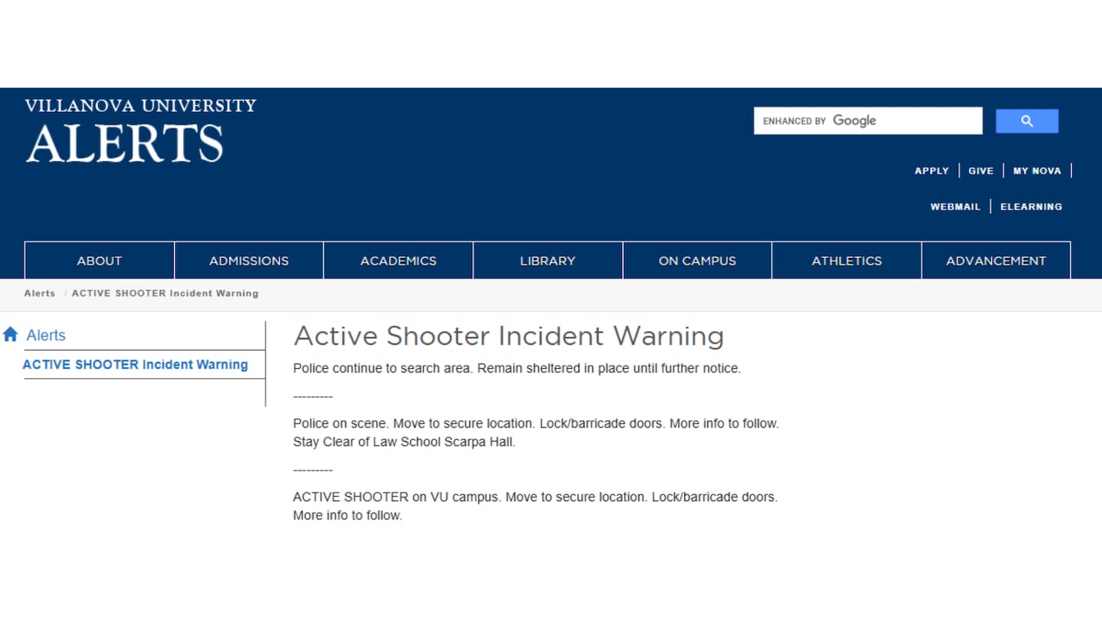Click the Give link in header

[x=980, y=171]
